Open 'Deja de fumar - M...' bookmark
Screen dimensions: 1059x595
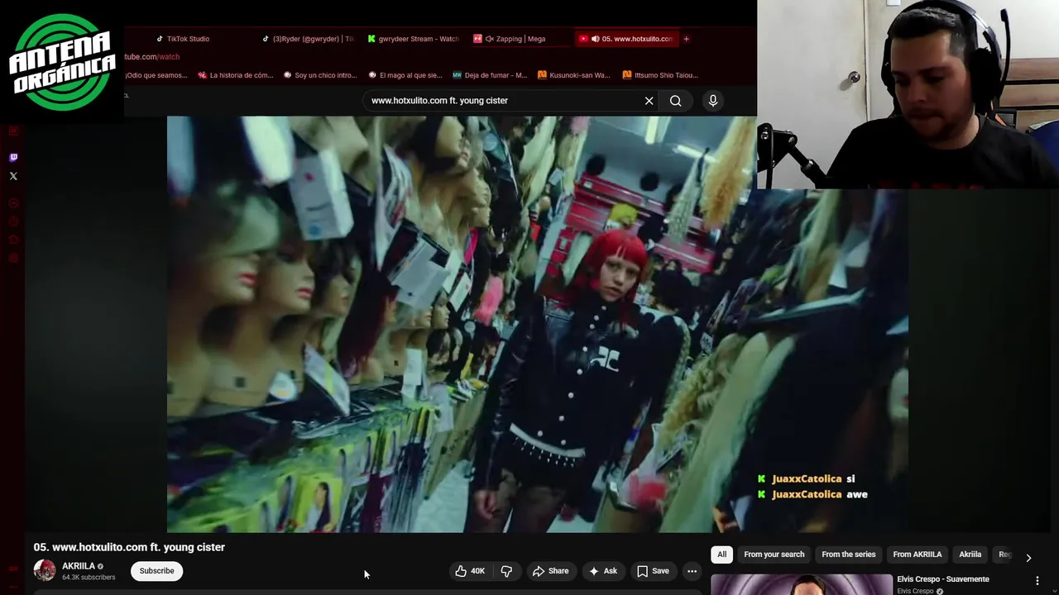pyautogui.click(x=490, y=75)
